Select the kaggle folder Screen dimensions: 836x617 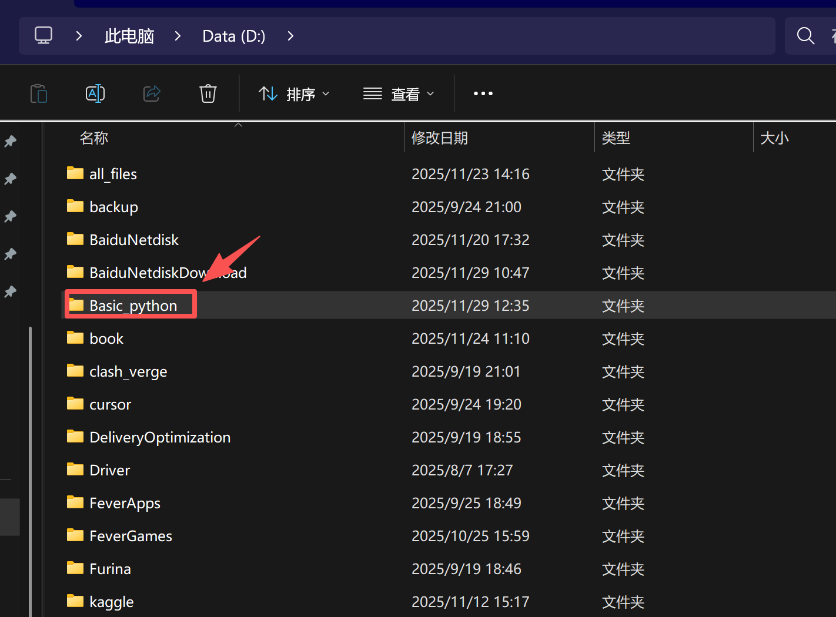(111, 602)
